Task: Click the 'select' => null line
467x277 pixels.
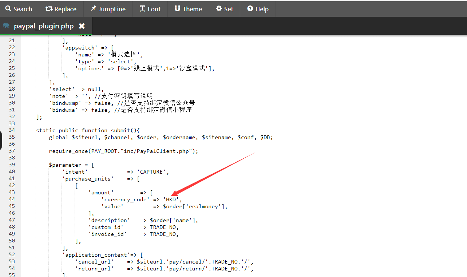Action: 76,89
